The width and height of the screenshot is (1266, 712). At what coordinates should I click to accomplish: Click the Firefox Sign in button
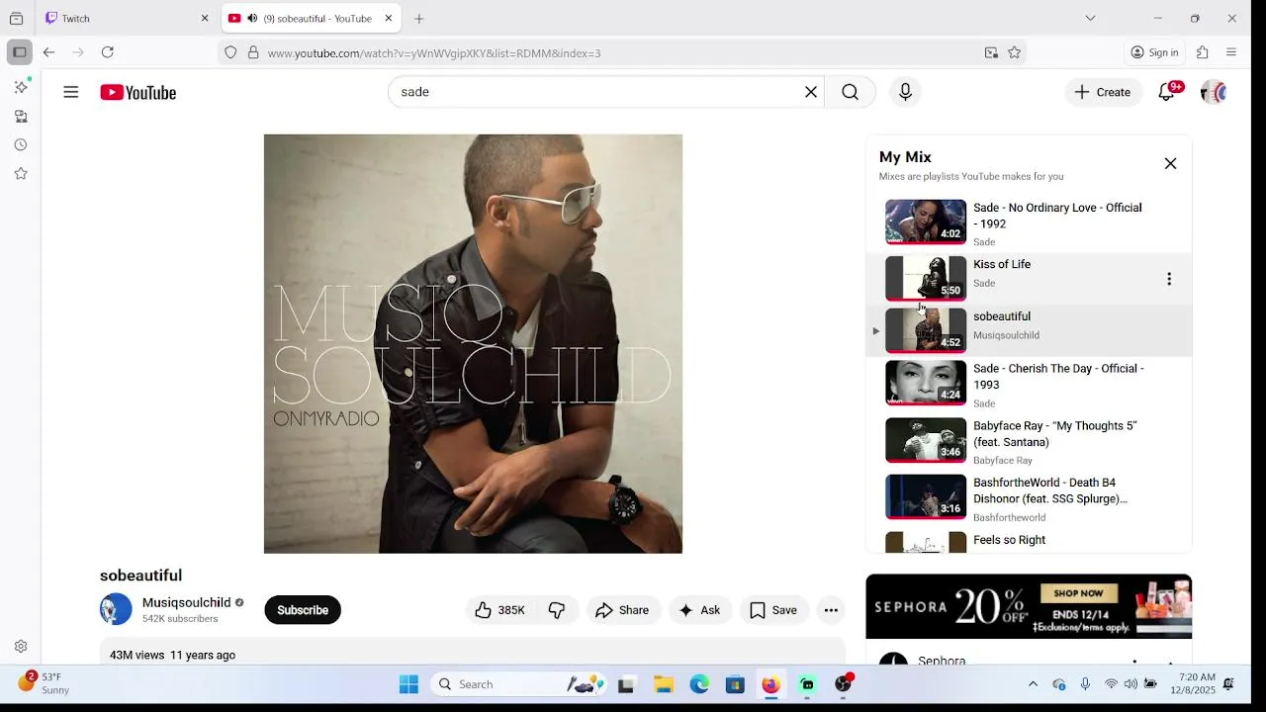pyautogui.click(x=1155, y=52)
